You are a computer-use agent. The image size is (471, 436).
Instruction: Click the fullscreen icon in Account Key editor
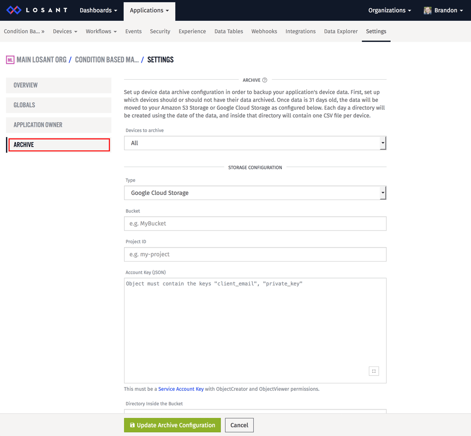pyautogui.click(x=374, y=371)
